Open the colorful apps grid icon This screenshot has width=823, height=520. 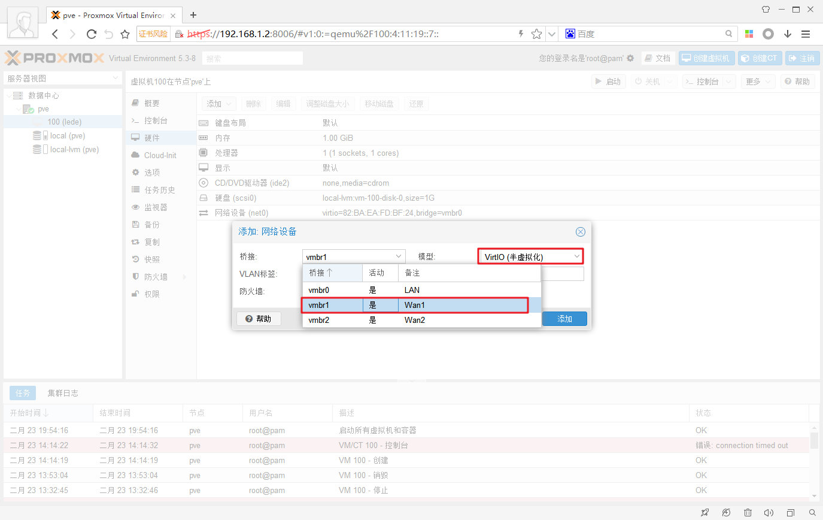[749, 34]
